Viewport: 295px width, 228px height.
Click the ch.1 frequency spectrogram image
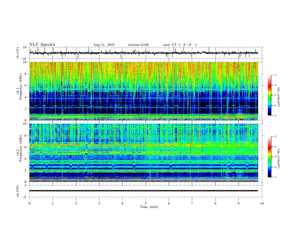tap(144, 91)
